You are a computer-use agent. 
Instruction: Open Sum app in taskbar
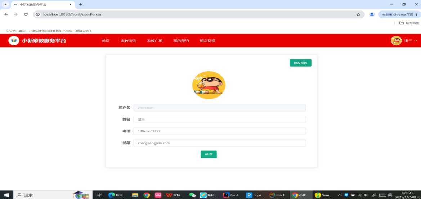[x=324, y=195]
